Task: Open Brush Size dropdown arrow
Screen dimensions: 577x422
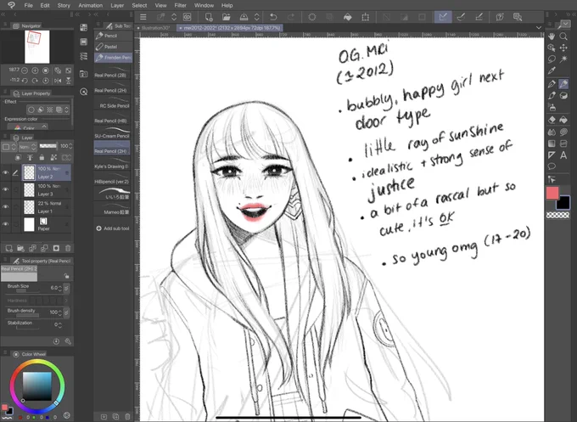Action: (x=66, y=288)
